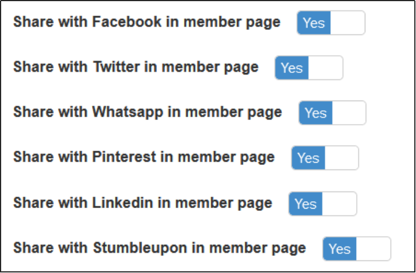416x273 pixels.
Task: Click the white knob on the Twitter switch
Action: point(326,68)
